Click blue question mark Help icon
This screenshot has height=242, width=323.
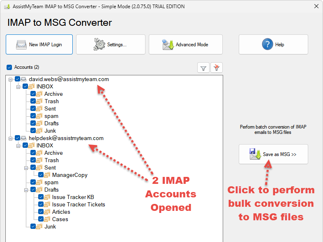(268, 44)
